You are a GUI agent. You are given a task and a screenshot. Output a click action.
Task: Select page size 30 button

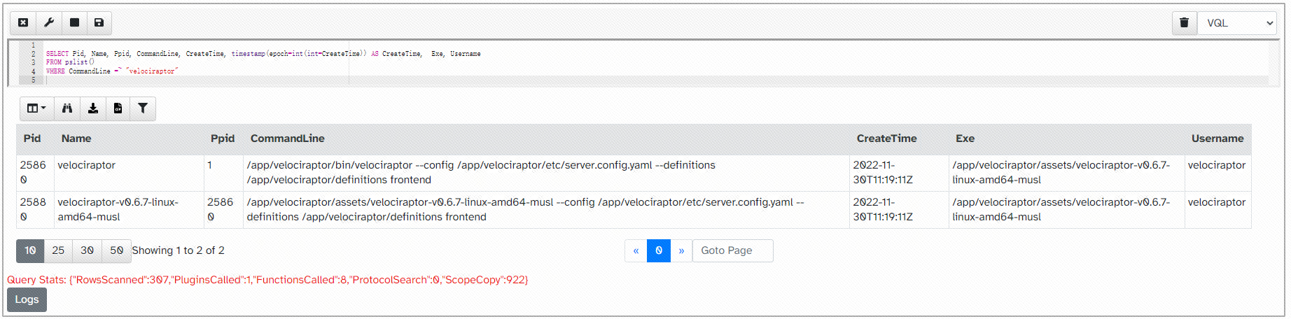[87, 250]
